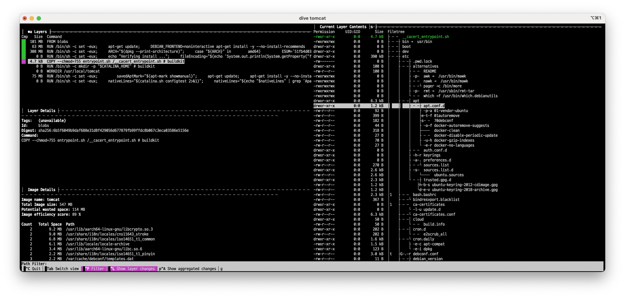This screenshot has height=298, width=625.
Task: Select the bin → usr/bin symlink entry
Action: click(417, 42)
